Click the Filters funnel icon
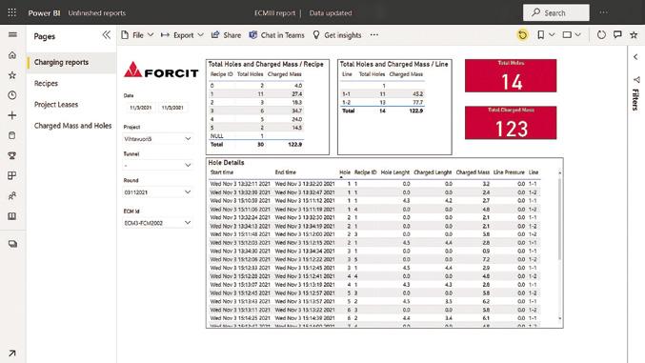 [x=636, y=79]
